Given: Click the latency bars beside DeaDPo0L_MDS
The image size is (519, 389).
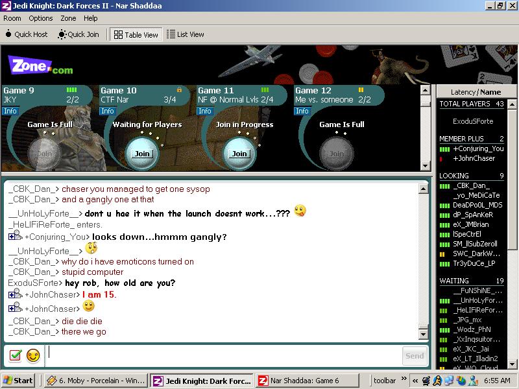Looking at the screenshot, I should tap(444, 206).
